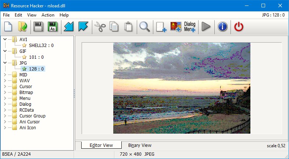Click the B5EA / 2A224 status text
Viewport: 289px width, 159px height.
(17, 154)
